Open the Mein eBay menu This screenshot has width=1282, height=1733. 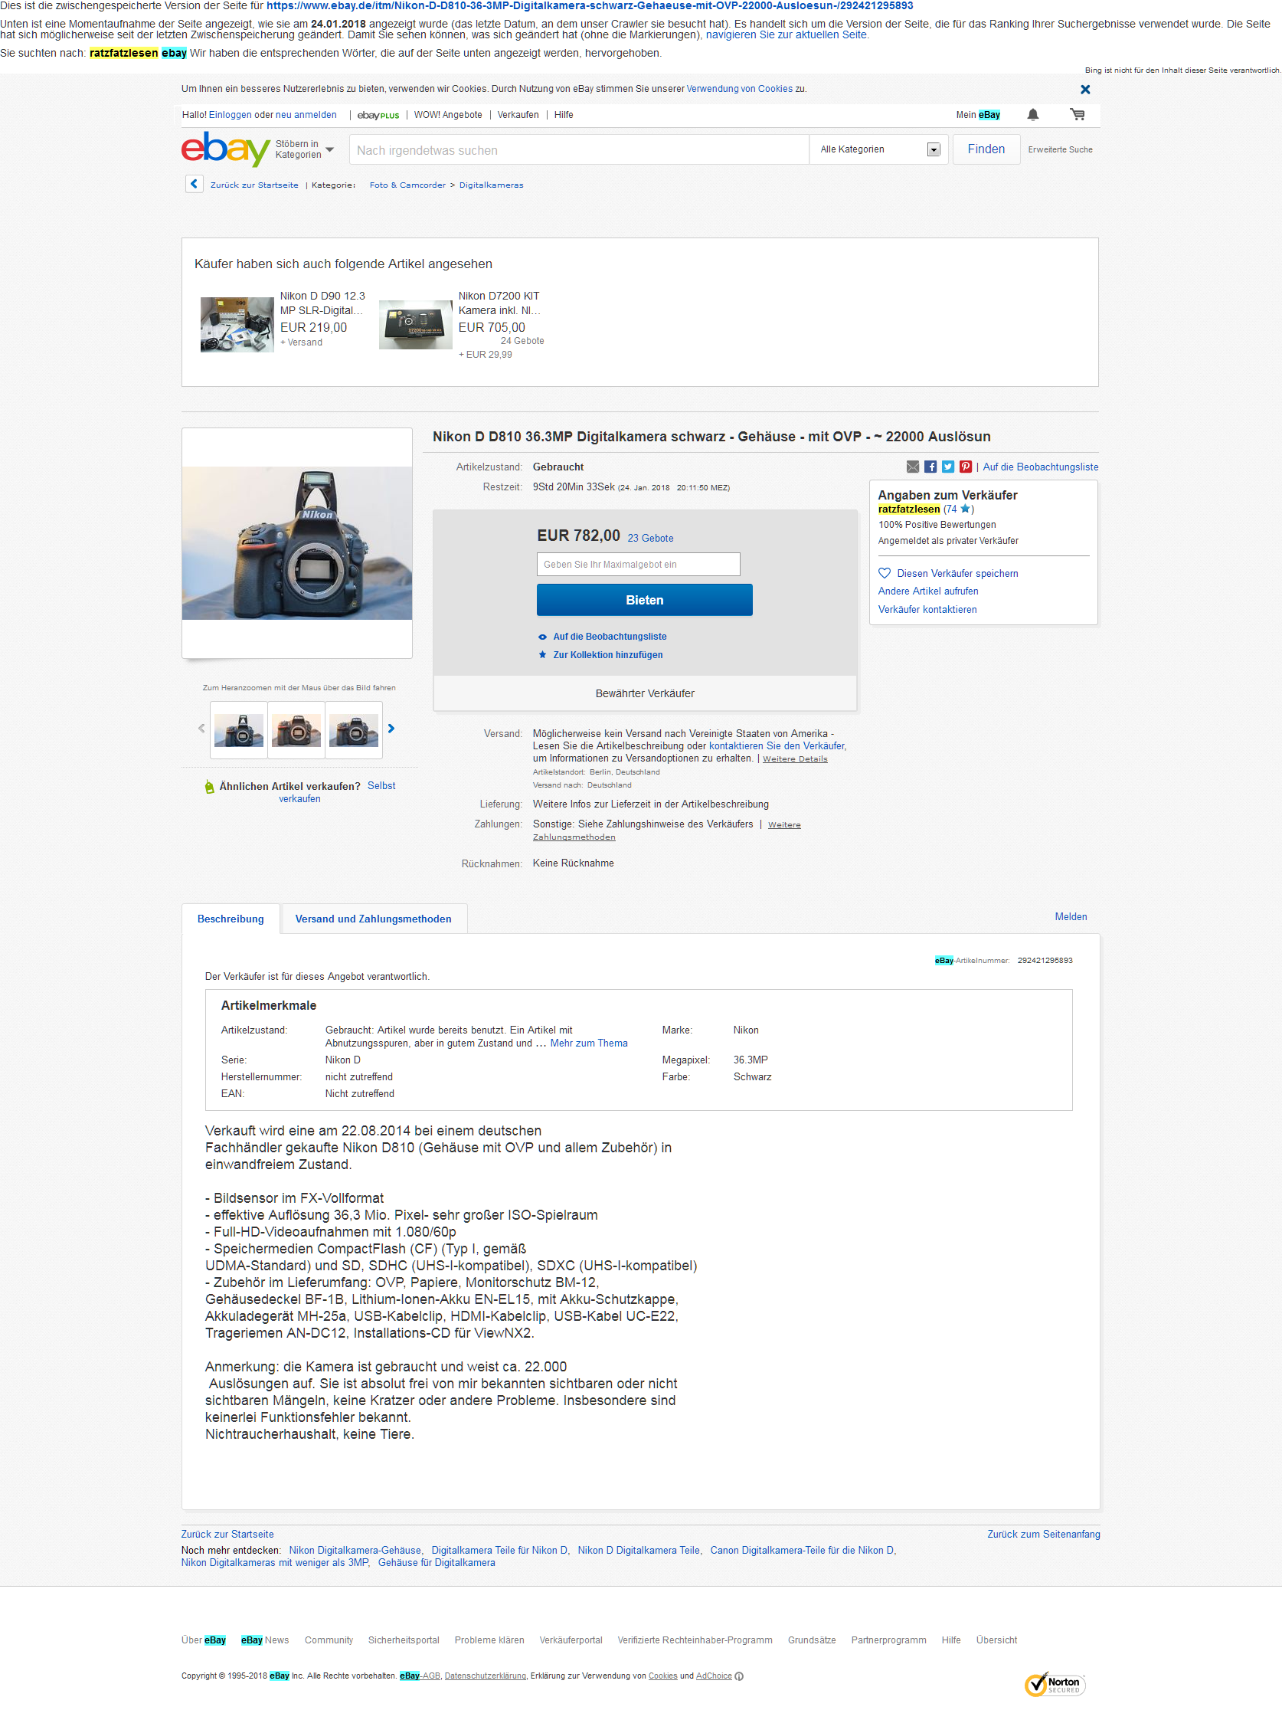tap(978, 115)
